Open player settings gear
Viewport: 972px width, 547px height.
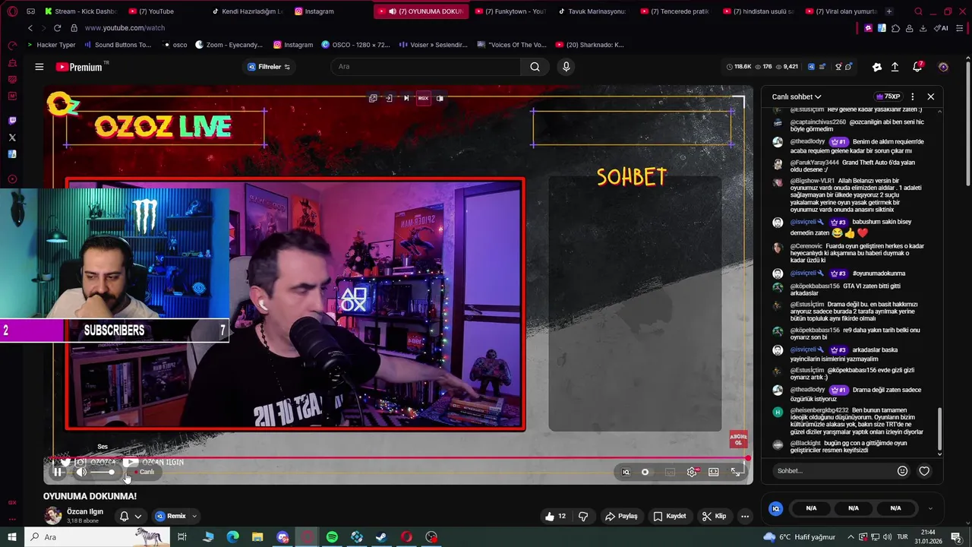tap(692, 472)
